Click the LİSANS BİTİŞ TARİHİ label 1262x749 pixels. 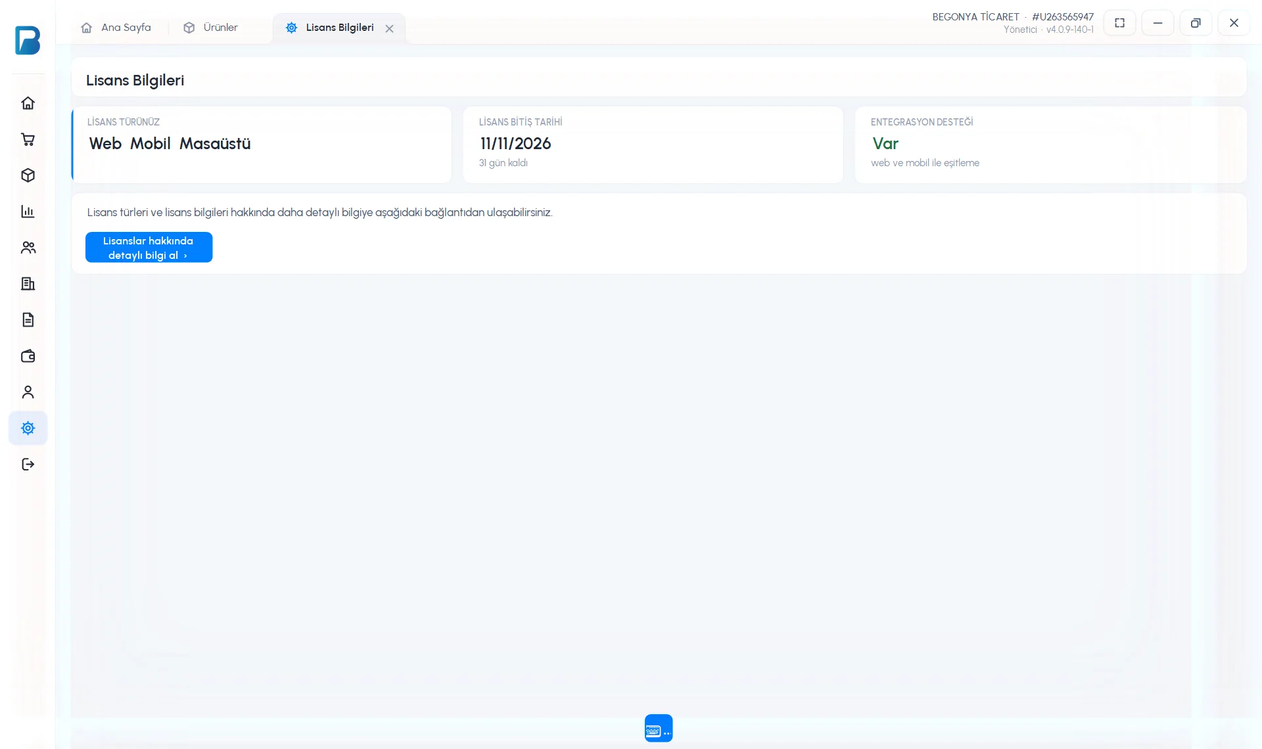coord(521,122)
